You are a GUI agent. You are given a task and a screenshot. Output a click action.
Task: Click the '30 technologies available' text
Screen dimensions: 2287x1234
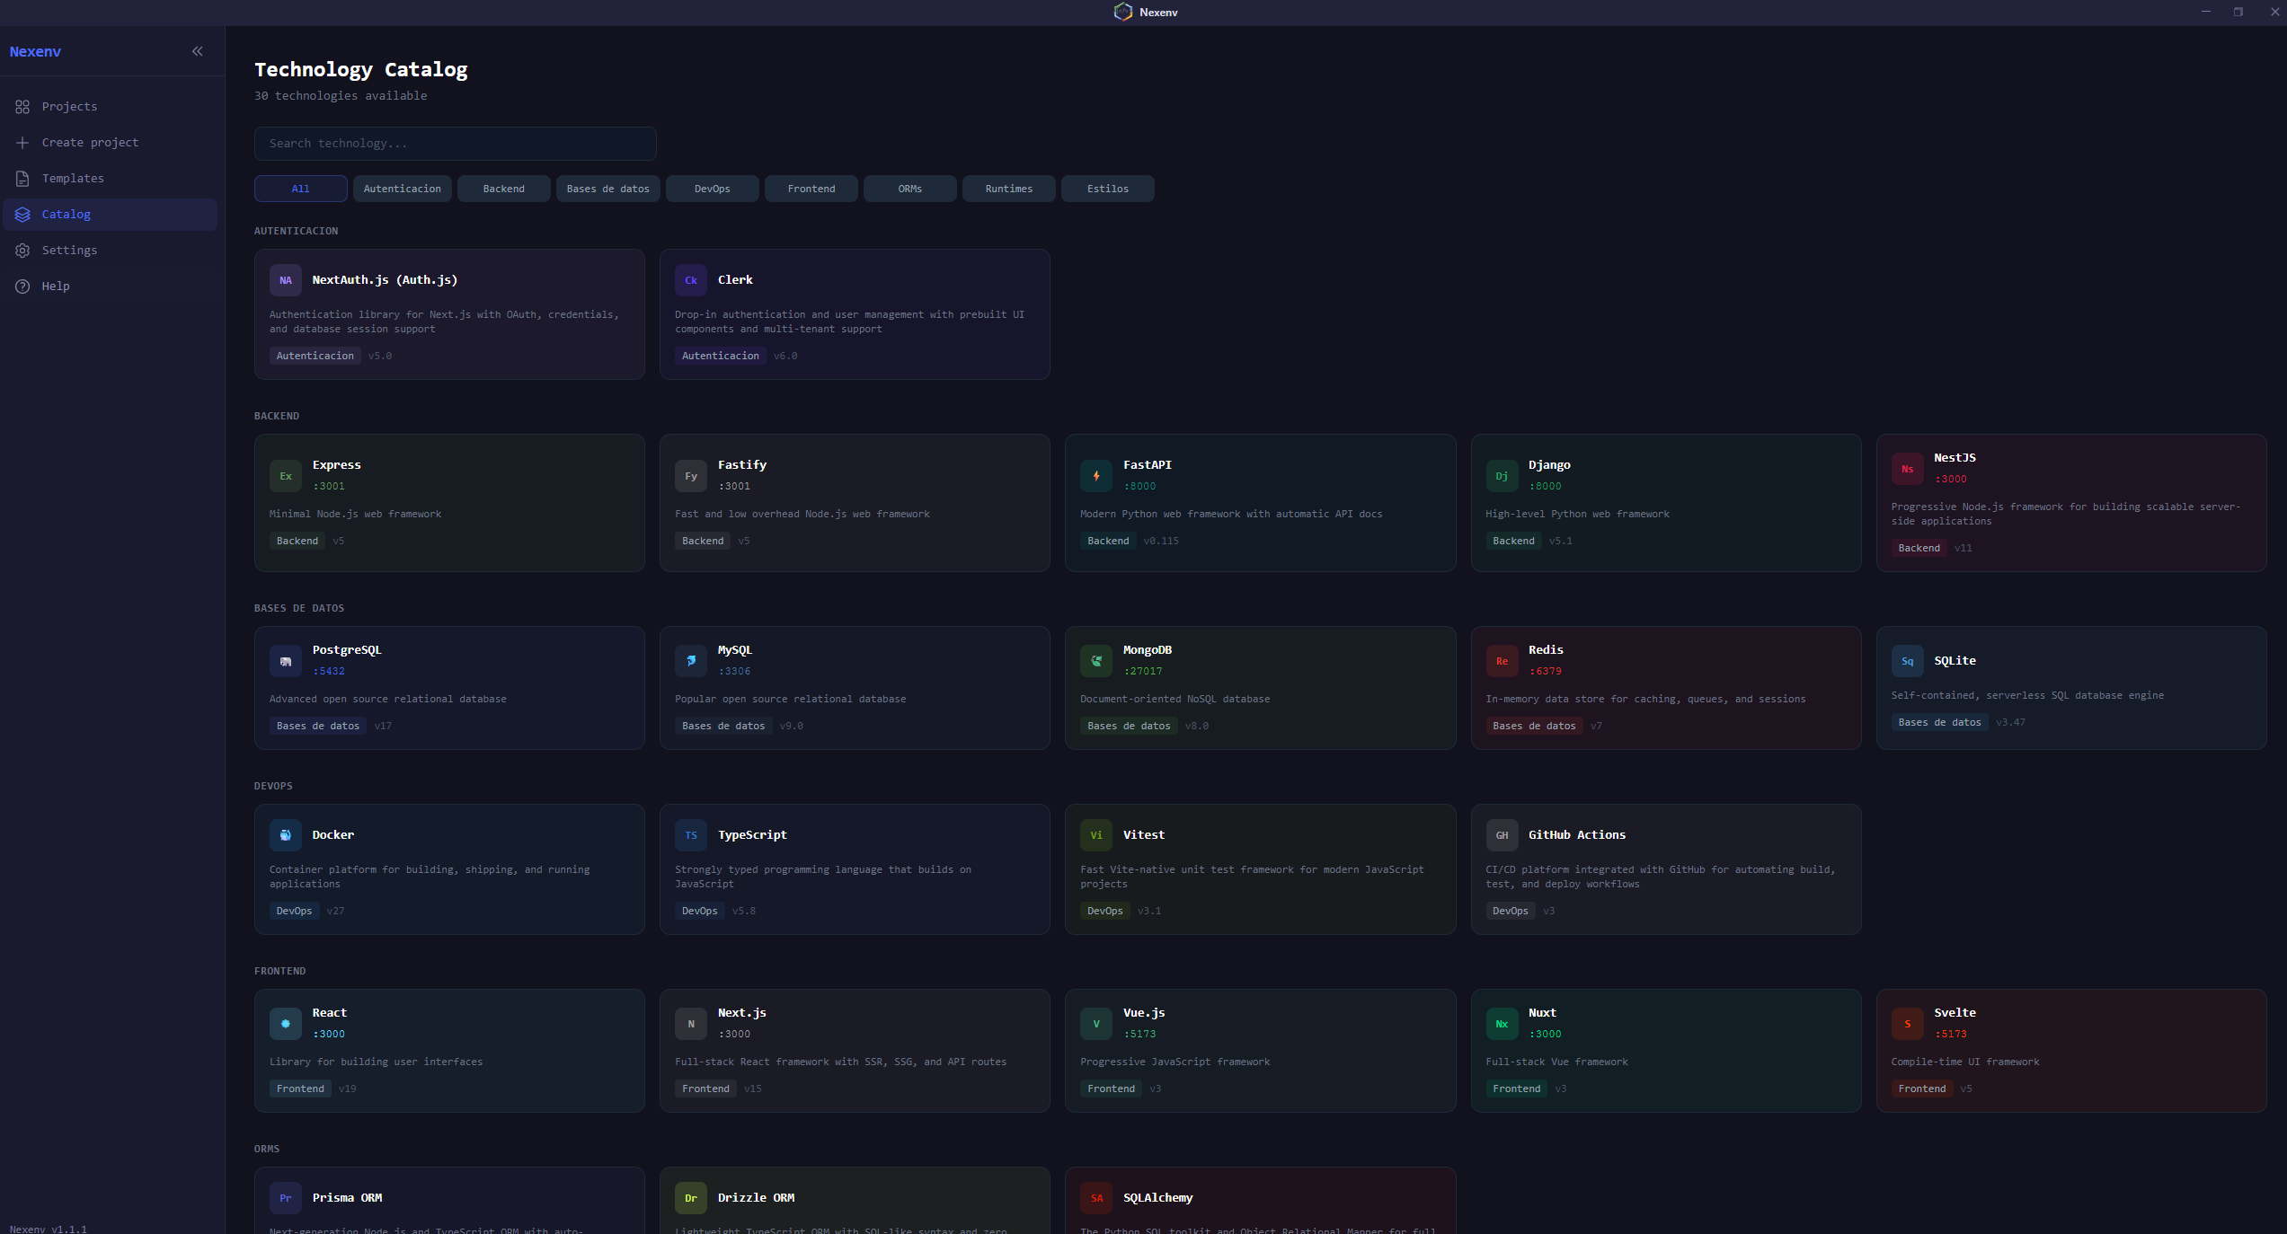341,96
